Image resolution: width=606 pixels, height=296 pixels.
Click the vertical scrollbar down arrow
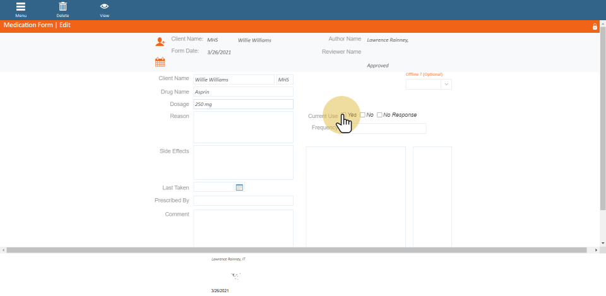tap(603, 243)
